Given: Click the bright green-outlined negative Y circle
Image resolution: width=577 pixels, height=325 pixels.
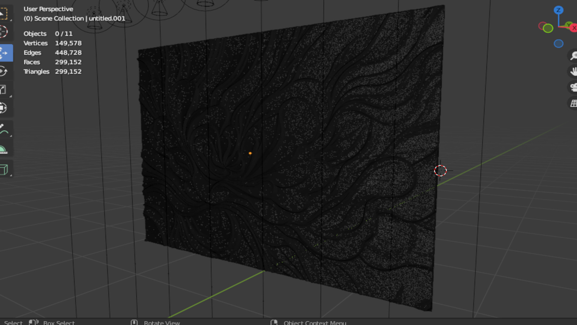Looking at the screenshot, I should [x=548, y=29].
